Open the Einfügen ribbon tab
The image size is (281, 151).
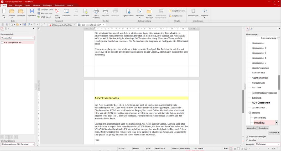tap(19, 5)
